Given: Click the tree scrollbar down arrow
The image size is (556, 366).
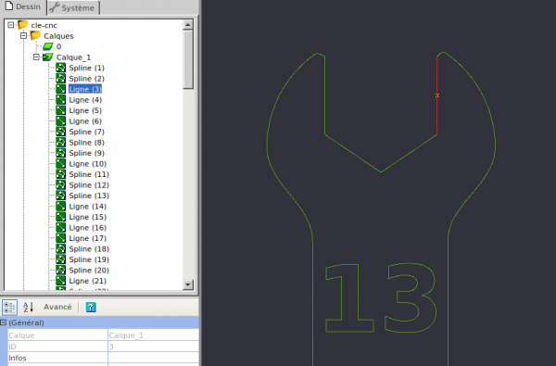Looking at the screenshot, I should 188,284.
